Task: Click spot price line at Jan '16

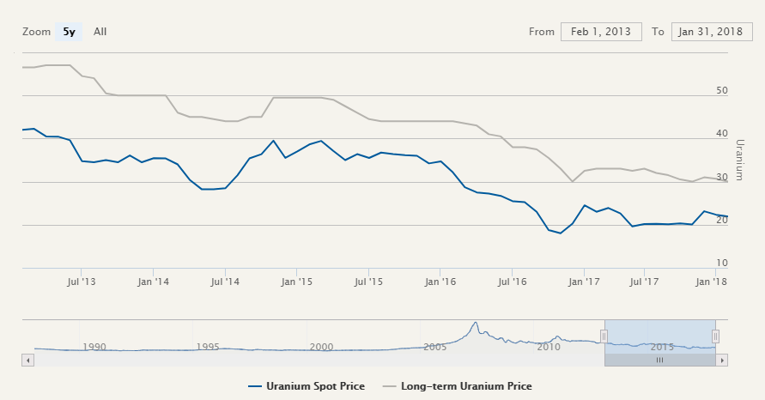Action: point(440,161)
